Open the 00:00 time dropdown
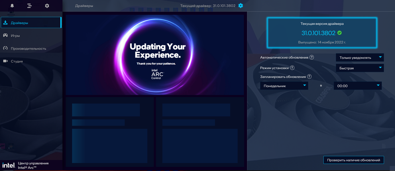This screenshot has width=395, height=171. pyautogui.click(x=358, y=86)
